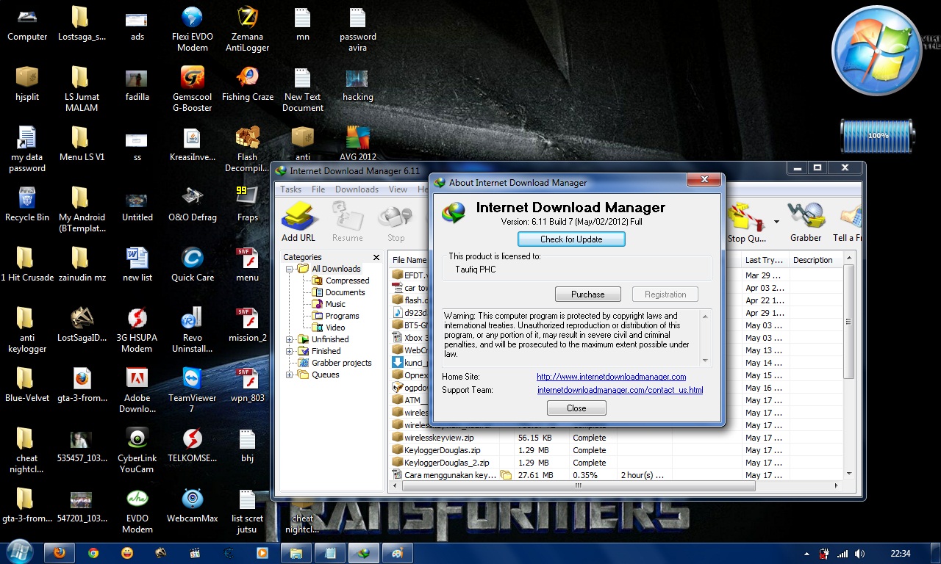
Task: Open the Quick Care desktop icon
Action: (193, 264)
